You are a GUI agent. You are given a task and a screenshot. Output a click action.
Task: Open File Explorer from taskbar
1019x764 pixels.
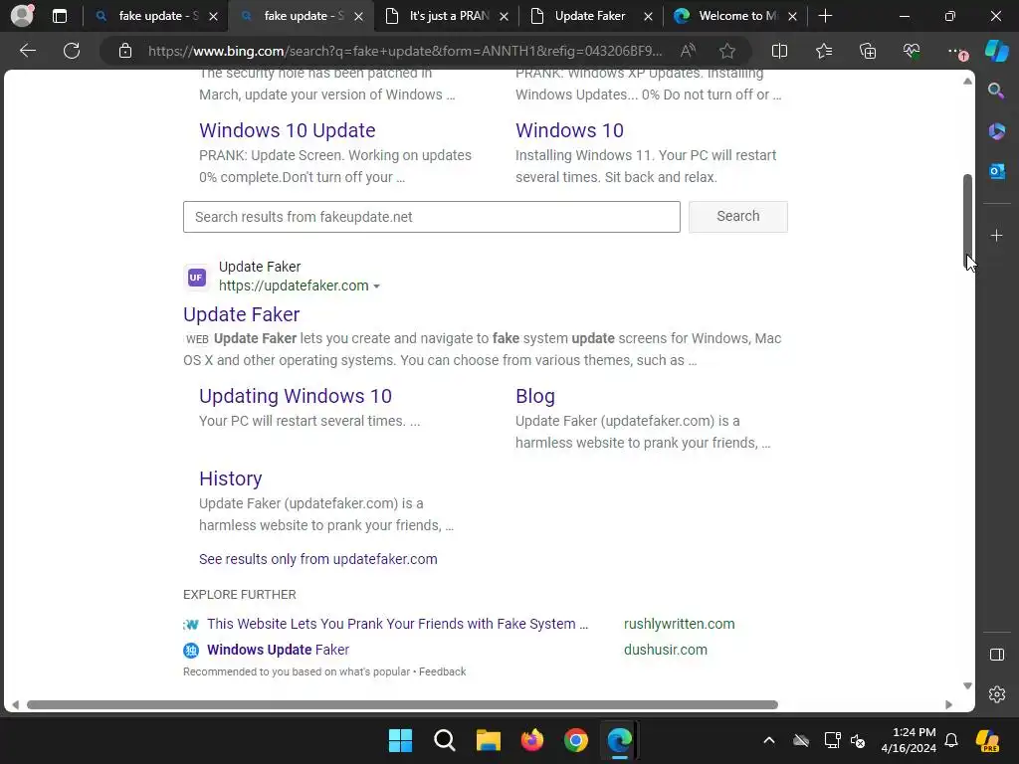(488, 740)
